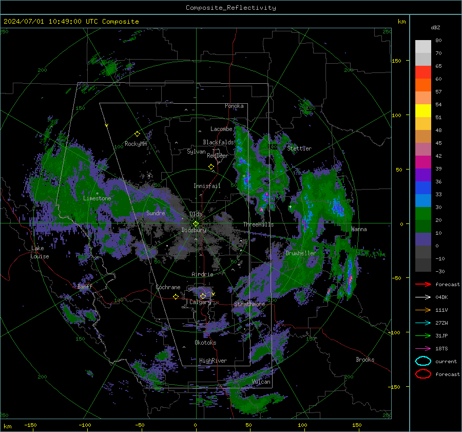The height and width of the screenshot is (432, 462).
Task: Click the 04DK legend text
Action: click(x=441, y=297)
